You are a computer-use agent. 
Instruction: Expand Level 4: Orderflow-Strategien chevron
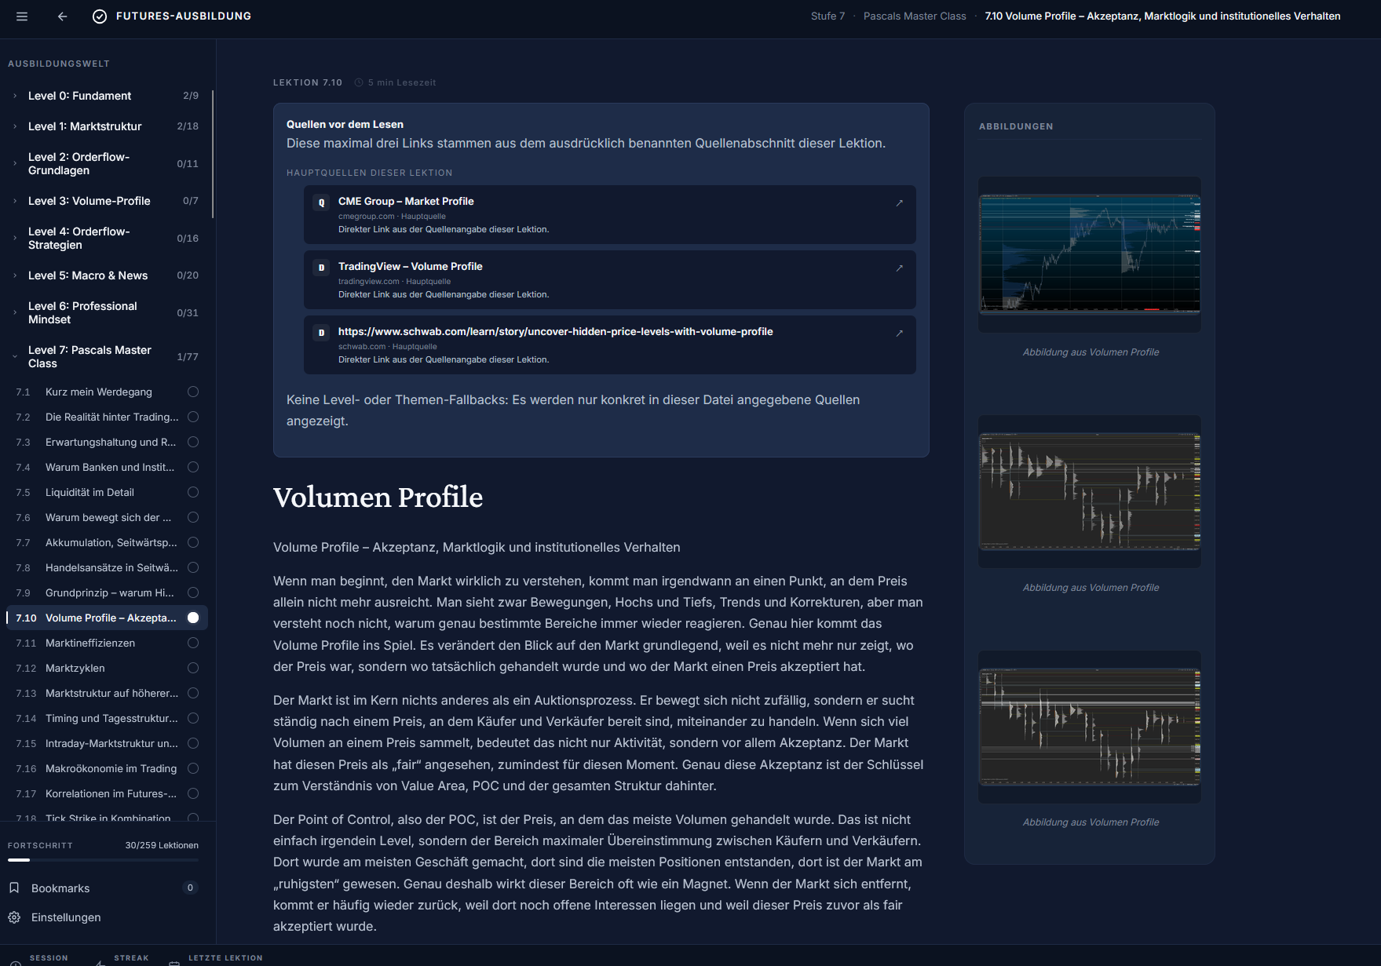tap(15, 238)
